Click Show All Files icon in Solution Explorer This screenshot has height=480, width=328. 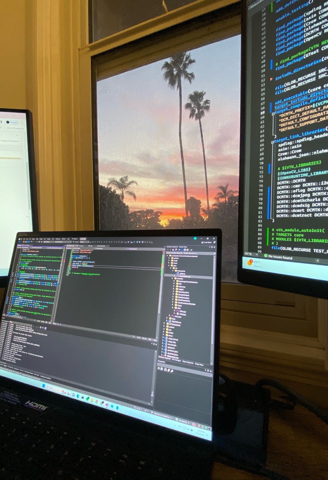(x=188, y=250)
